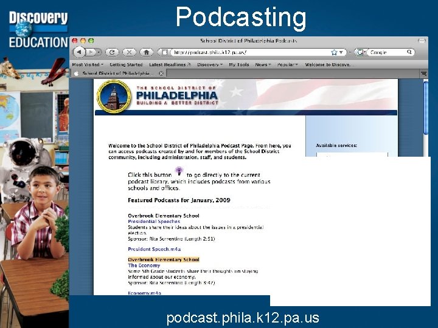Viewport: 438px width, 328px height.
Task: Open the News bookmarks folder
Action: [263, 64]
